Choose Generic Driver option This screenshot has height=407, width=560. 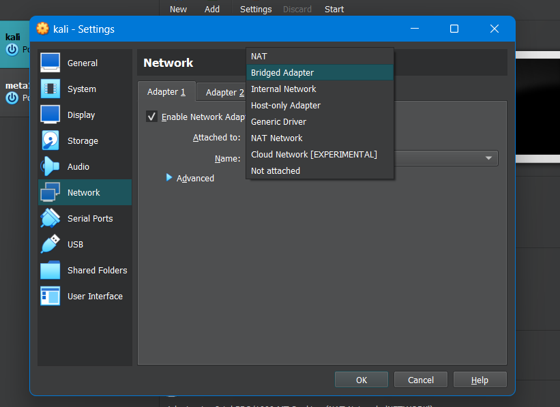(320, 122)
